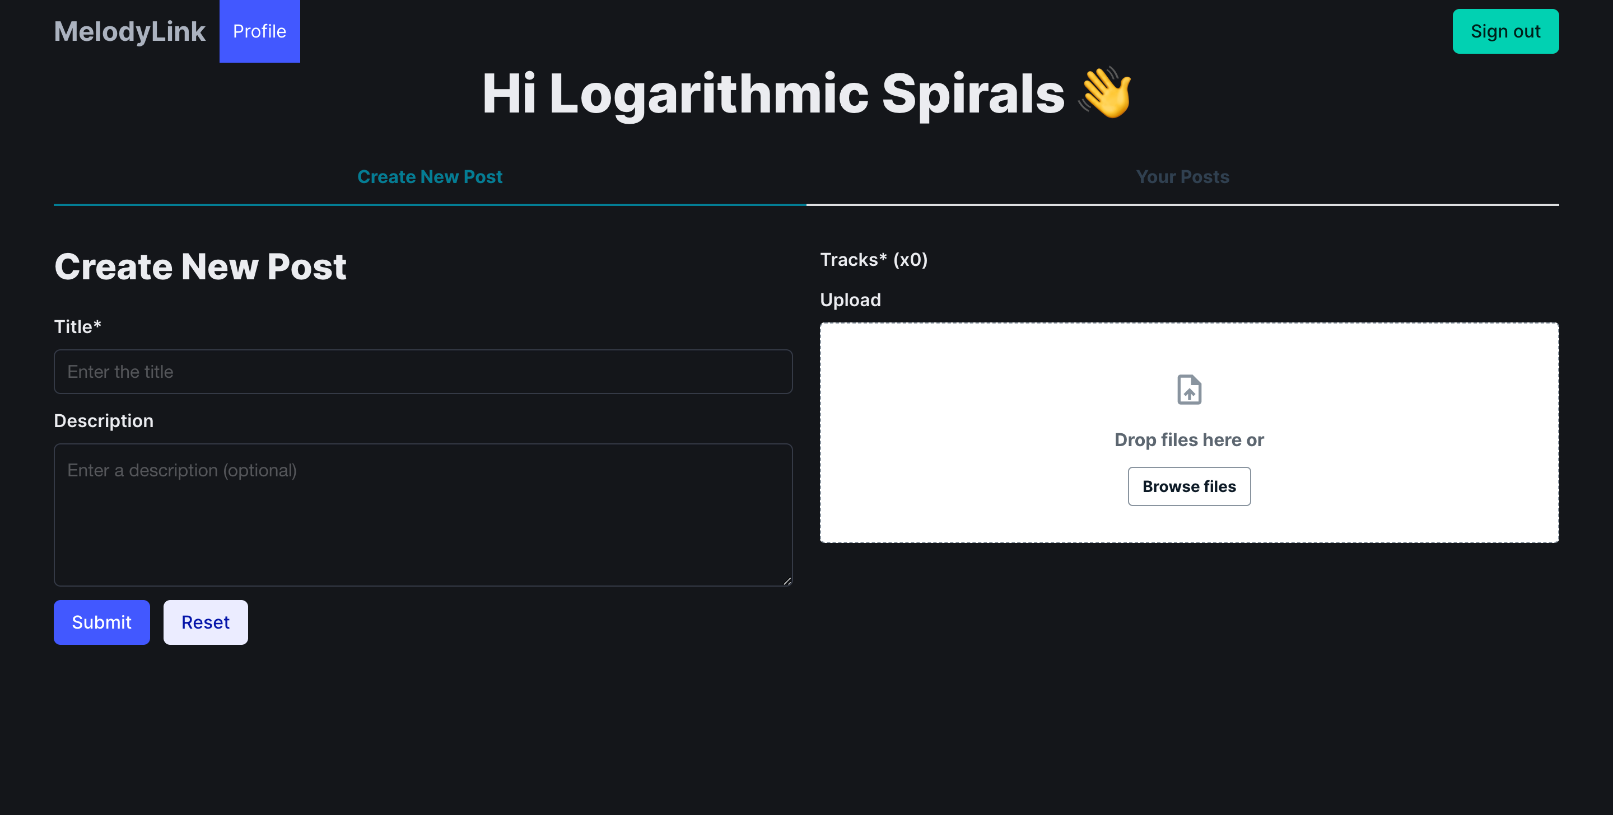
Task: Click the Upload label above the drop zone
Action: (850, 300)
